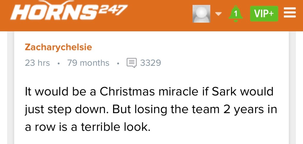Open the green notifications bell
303x144 pixels.
236,14
